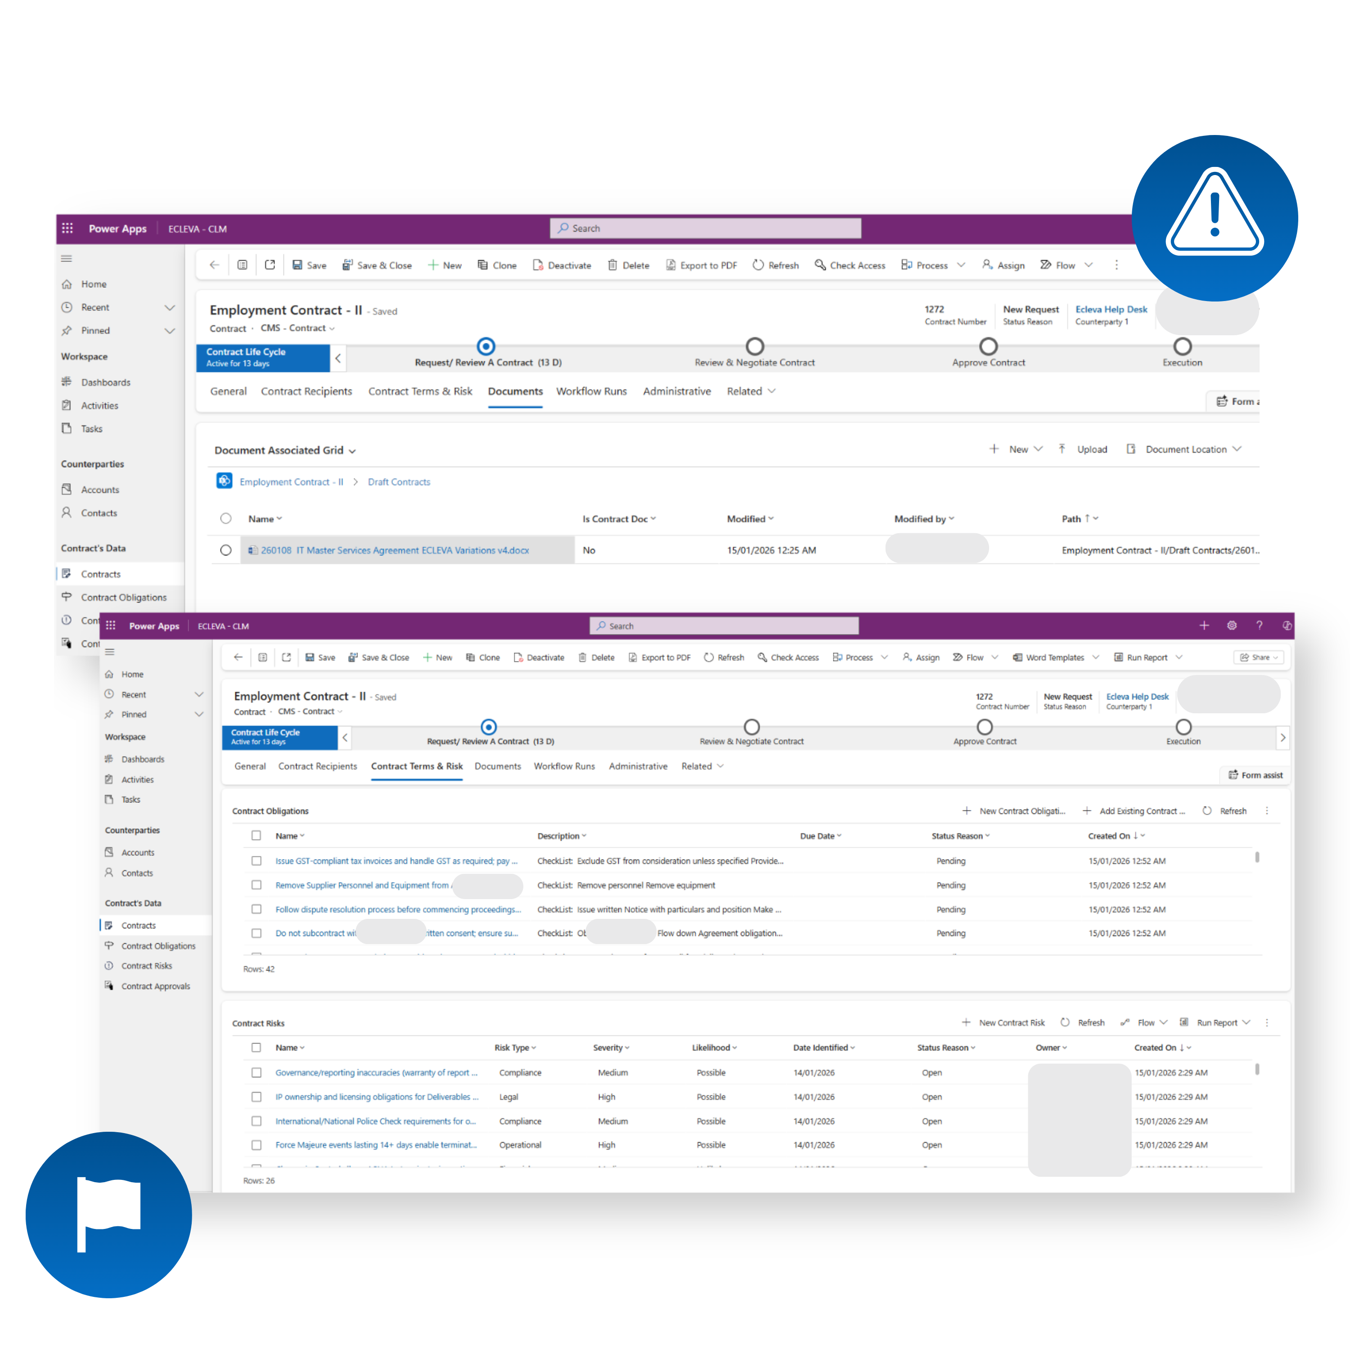Expand the Recent section in upper sidebar

169,307
